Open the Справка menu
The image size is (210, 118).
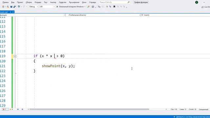[x=93, y=2]
